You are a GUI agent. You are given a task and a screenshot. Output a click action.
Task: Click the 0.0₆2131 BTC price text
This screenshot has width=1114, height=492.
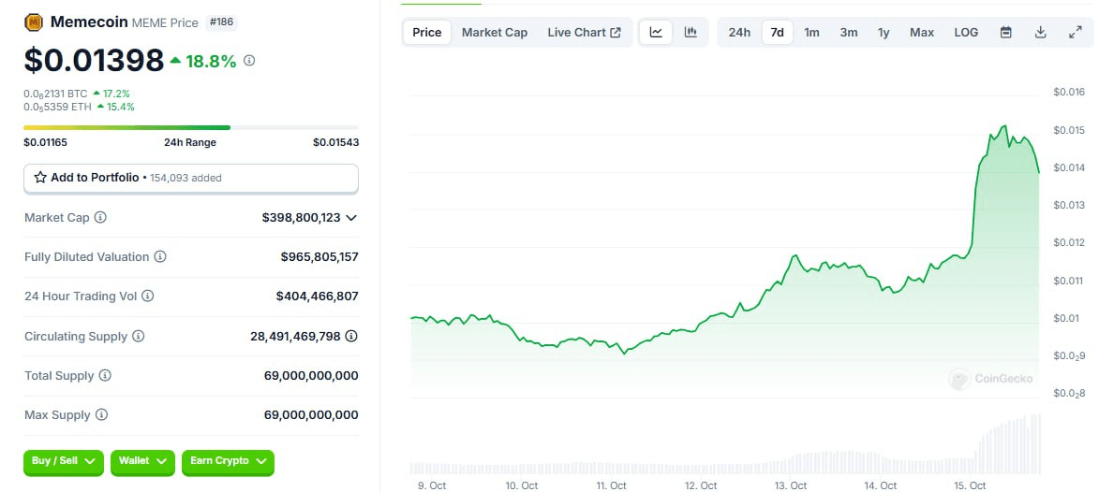56,94
